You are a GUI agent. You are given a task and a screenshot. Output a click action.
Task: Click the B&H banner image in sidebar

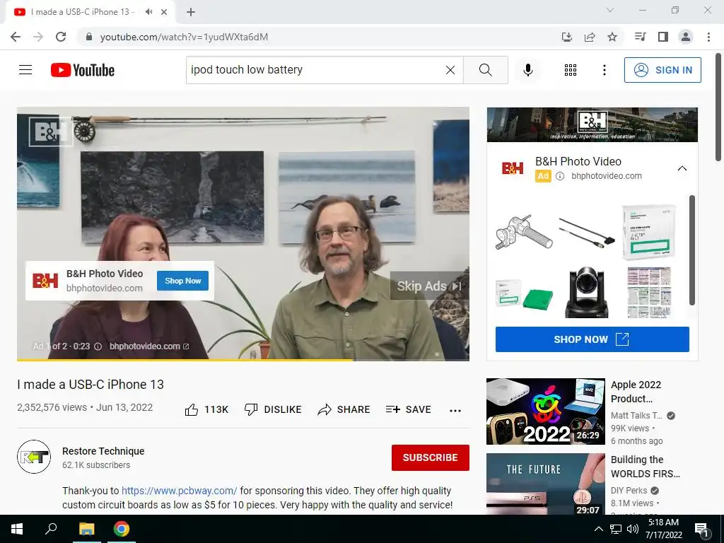(592, 124)
